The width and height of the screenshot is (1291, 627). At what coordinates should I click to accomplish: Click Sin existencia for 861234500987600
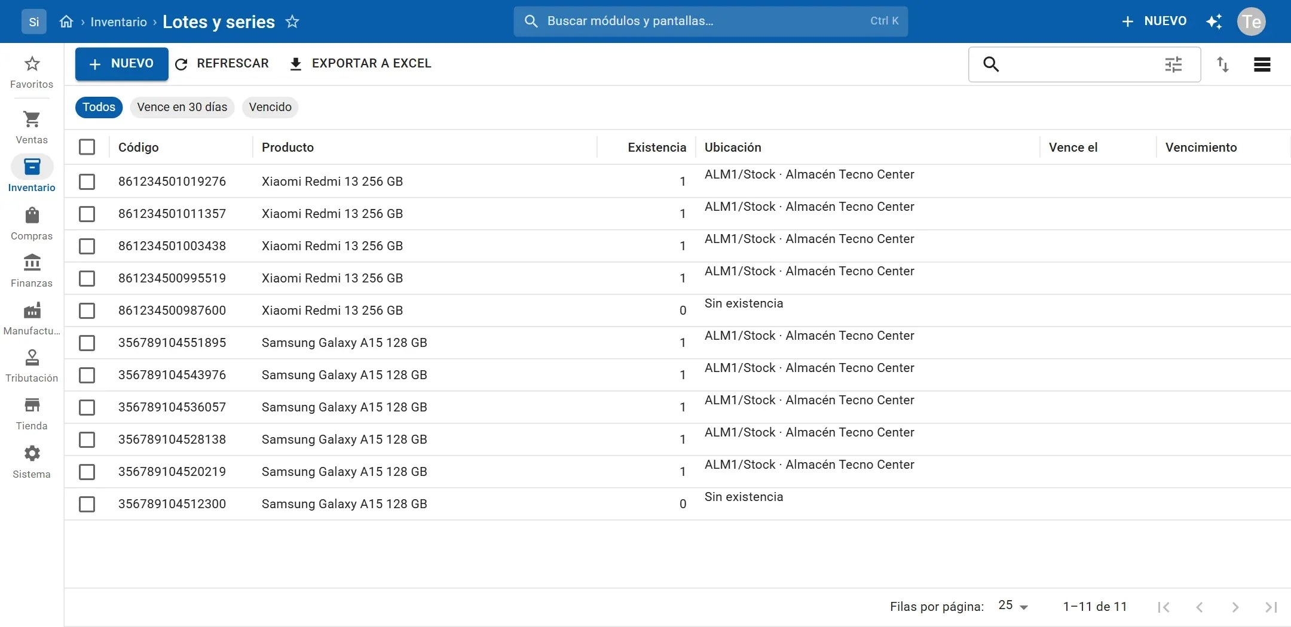[744, 303]
